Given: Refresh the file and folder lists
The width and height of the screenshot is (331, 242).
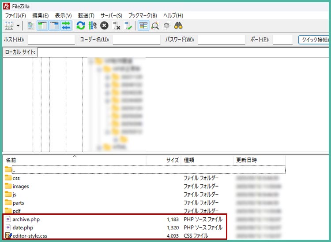Looking at the screenshot, I should coord(81,26).
